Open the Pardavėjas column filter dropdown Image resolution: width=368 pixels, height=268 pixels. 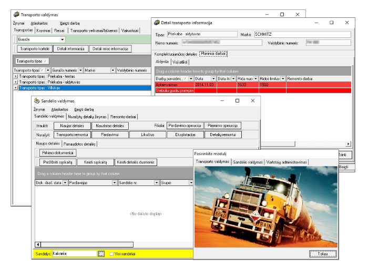click(114, 182)
